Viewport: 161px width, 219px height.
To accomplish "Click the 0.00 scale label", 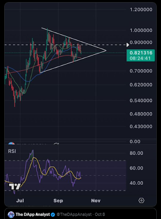I will click(135, 142).
